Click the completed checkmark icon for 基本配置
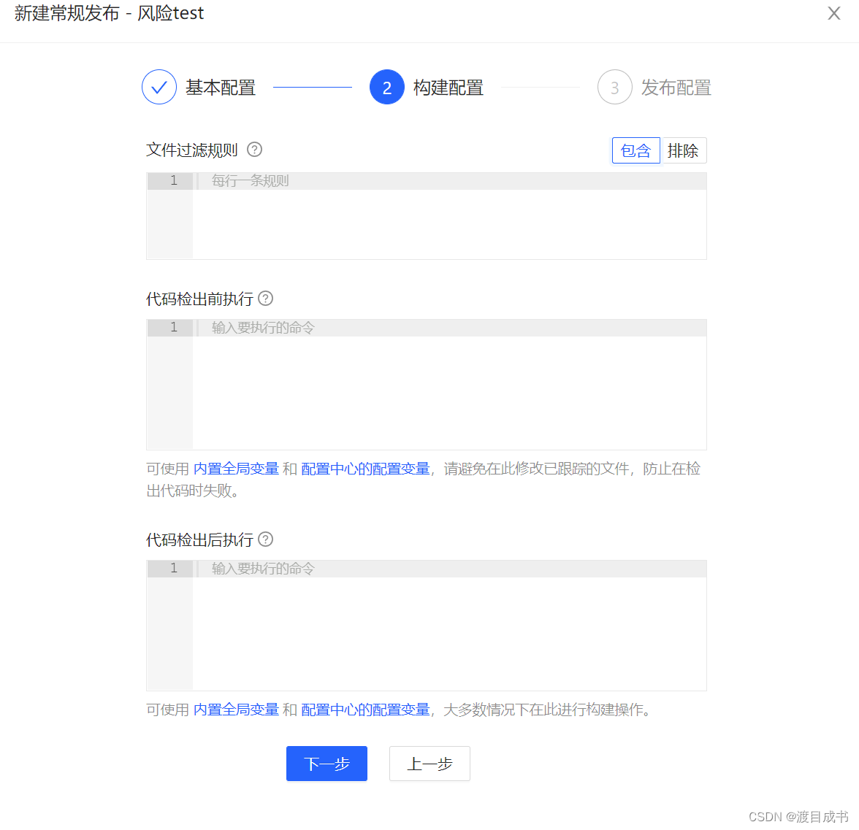 tap(159, 87)
